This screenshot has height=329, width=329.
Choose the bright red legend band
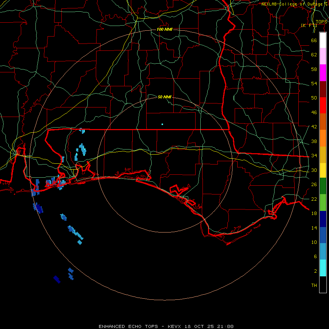(323, 105)
